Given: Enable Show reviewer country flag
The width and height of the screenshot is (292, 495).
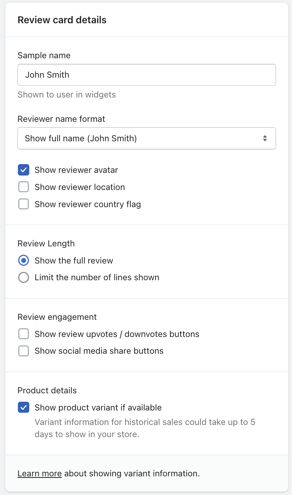Looking at the screenshot, I should [24, 204].
